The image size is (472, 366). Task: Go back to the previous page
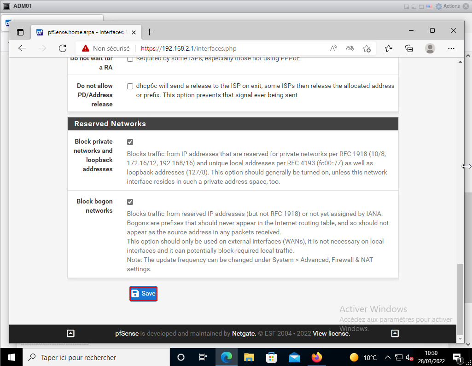[22, 48]
